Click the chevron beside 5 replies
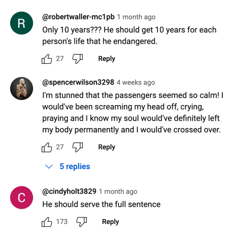Viewport: 234px width, 239px height. tap(49, 166)
